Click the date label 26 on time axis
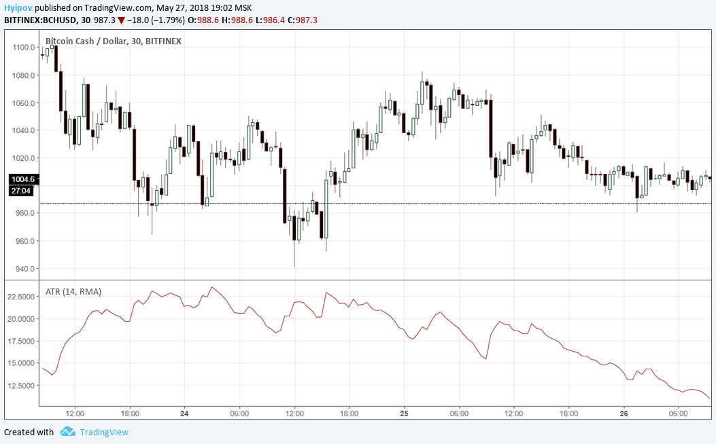The height and width of the screenshot is (444, 716). click(624, 413)
